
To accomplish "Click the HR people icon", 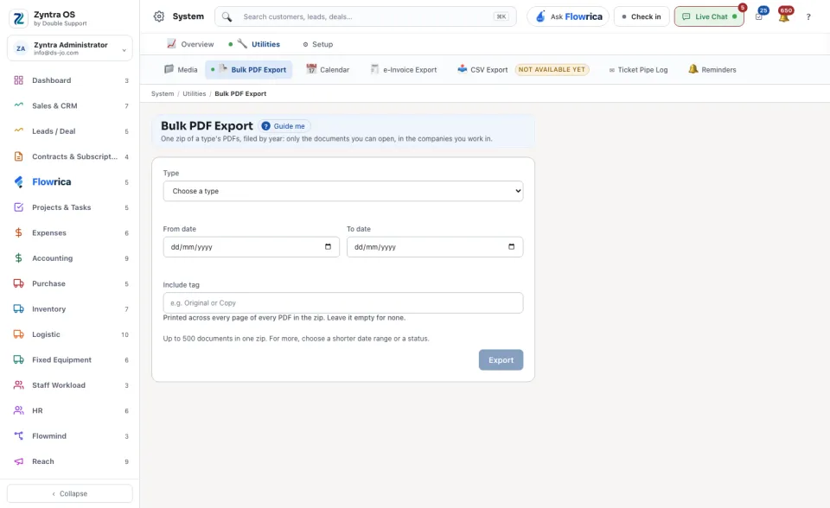I will point(18,410).
